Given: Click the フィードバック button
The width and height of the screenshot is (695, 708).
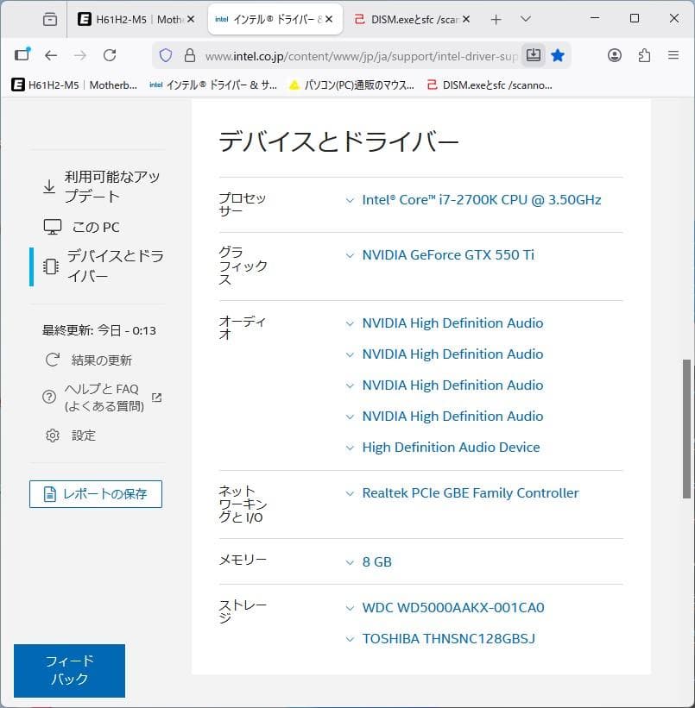Looking at the screenshot, I should pos(68,671).
